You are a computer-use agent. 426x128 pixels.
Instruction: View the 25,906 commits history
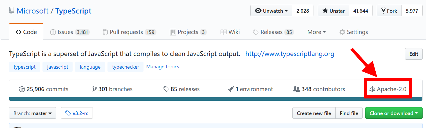point(44,89)
